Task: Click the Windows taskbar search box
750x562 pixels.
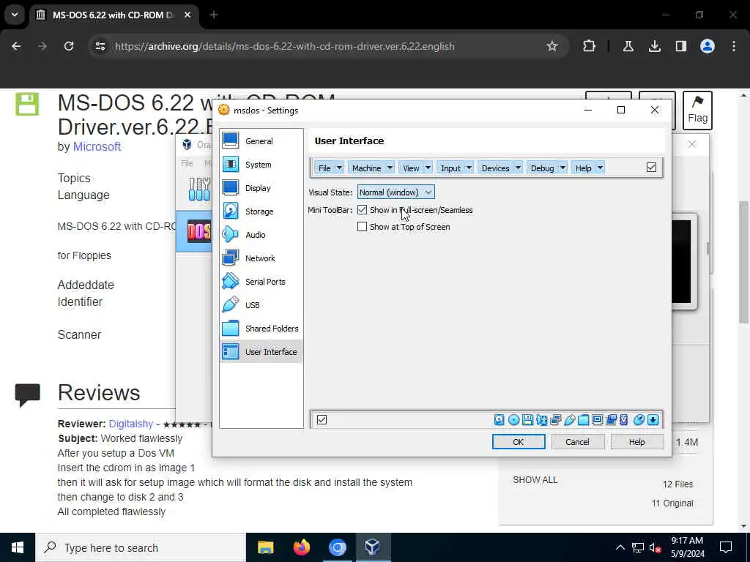Action: [x=140, y=547]
